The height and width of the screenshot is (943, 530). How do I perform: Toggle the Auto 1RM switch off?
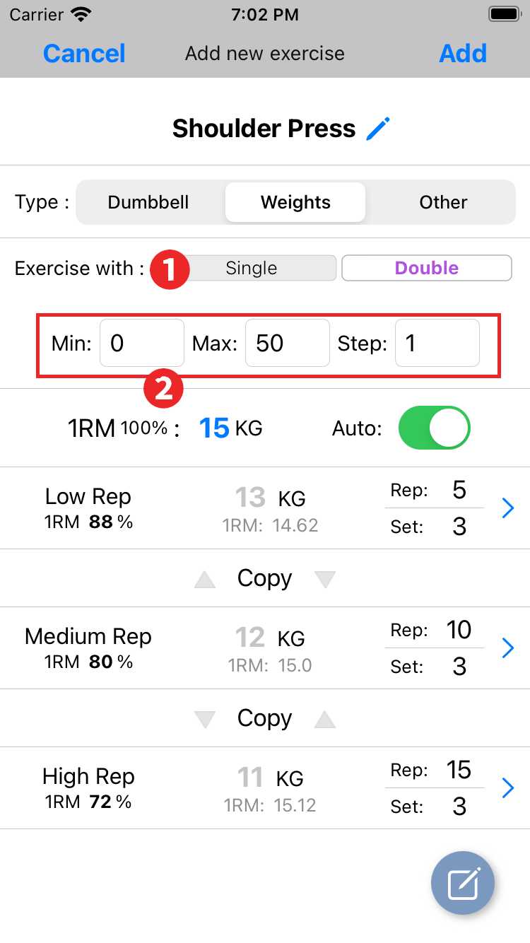pos(434,428)
